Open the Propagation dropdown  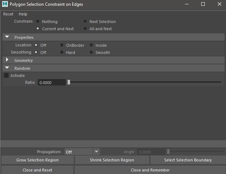click(82, 152)
